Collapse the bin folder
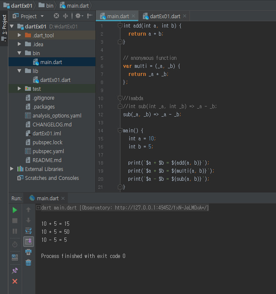This screenshot has height=294, width=276. (x=20, y=53)
